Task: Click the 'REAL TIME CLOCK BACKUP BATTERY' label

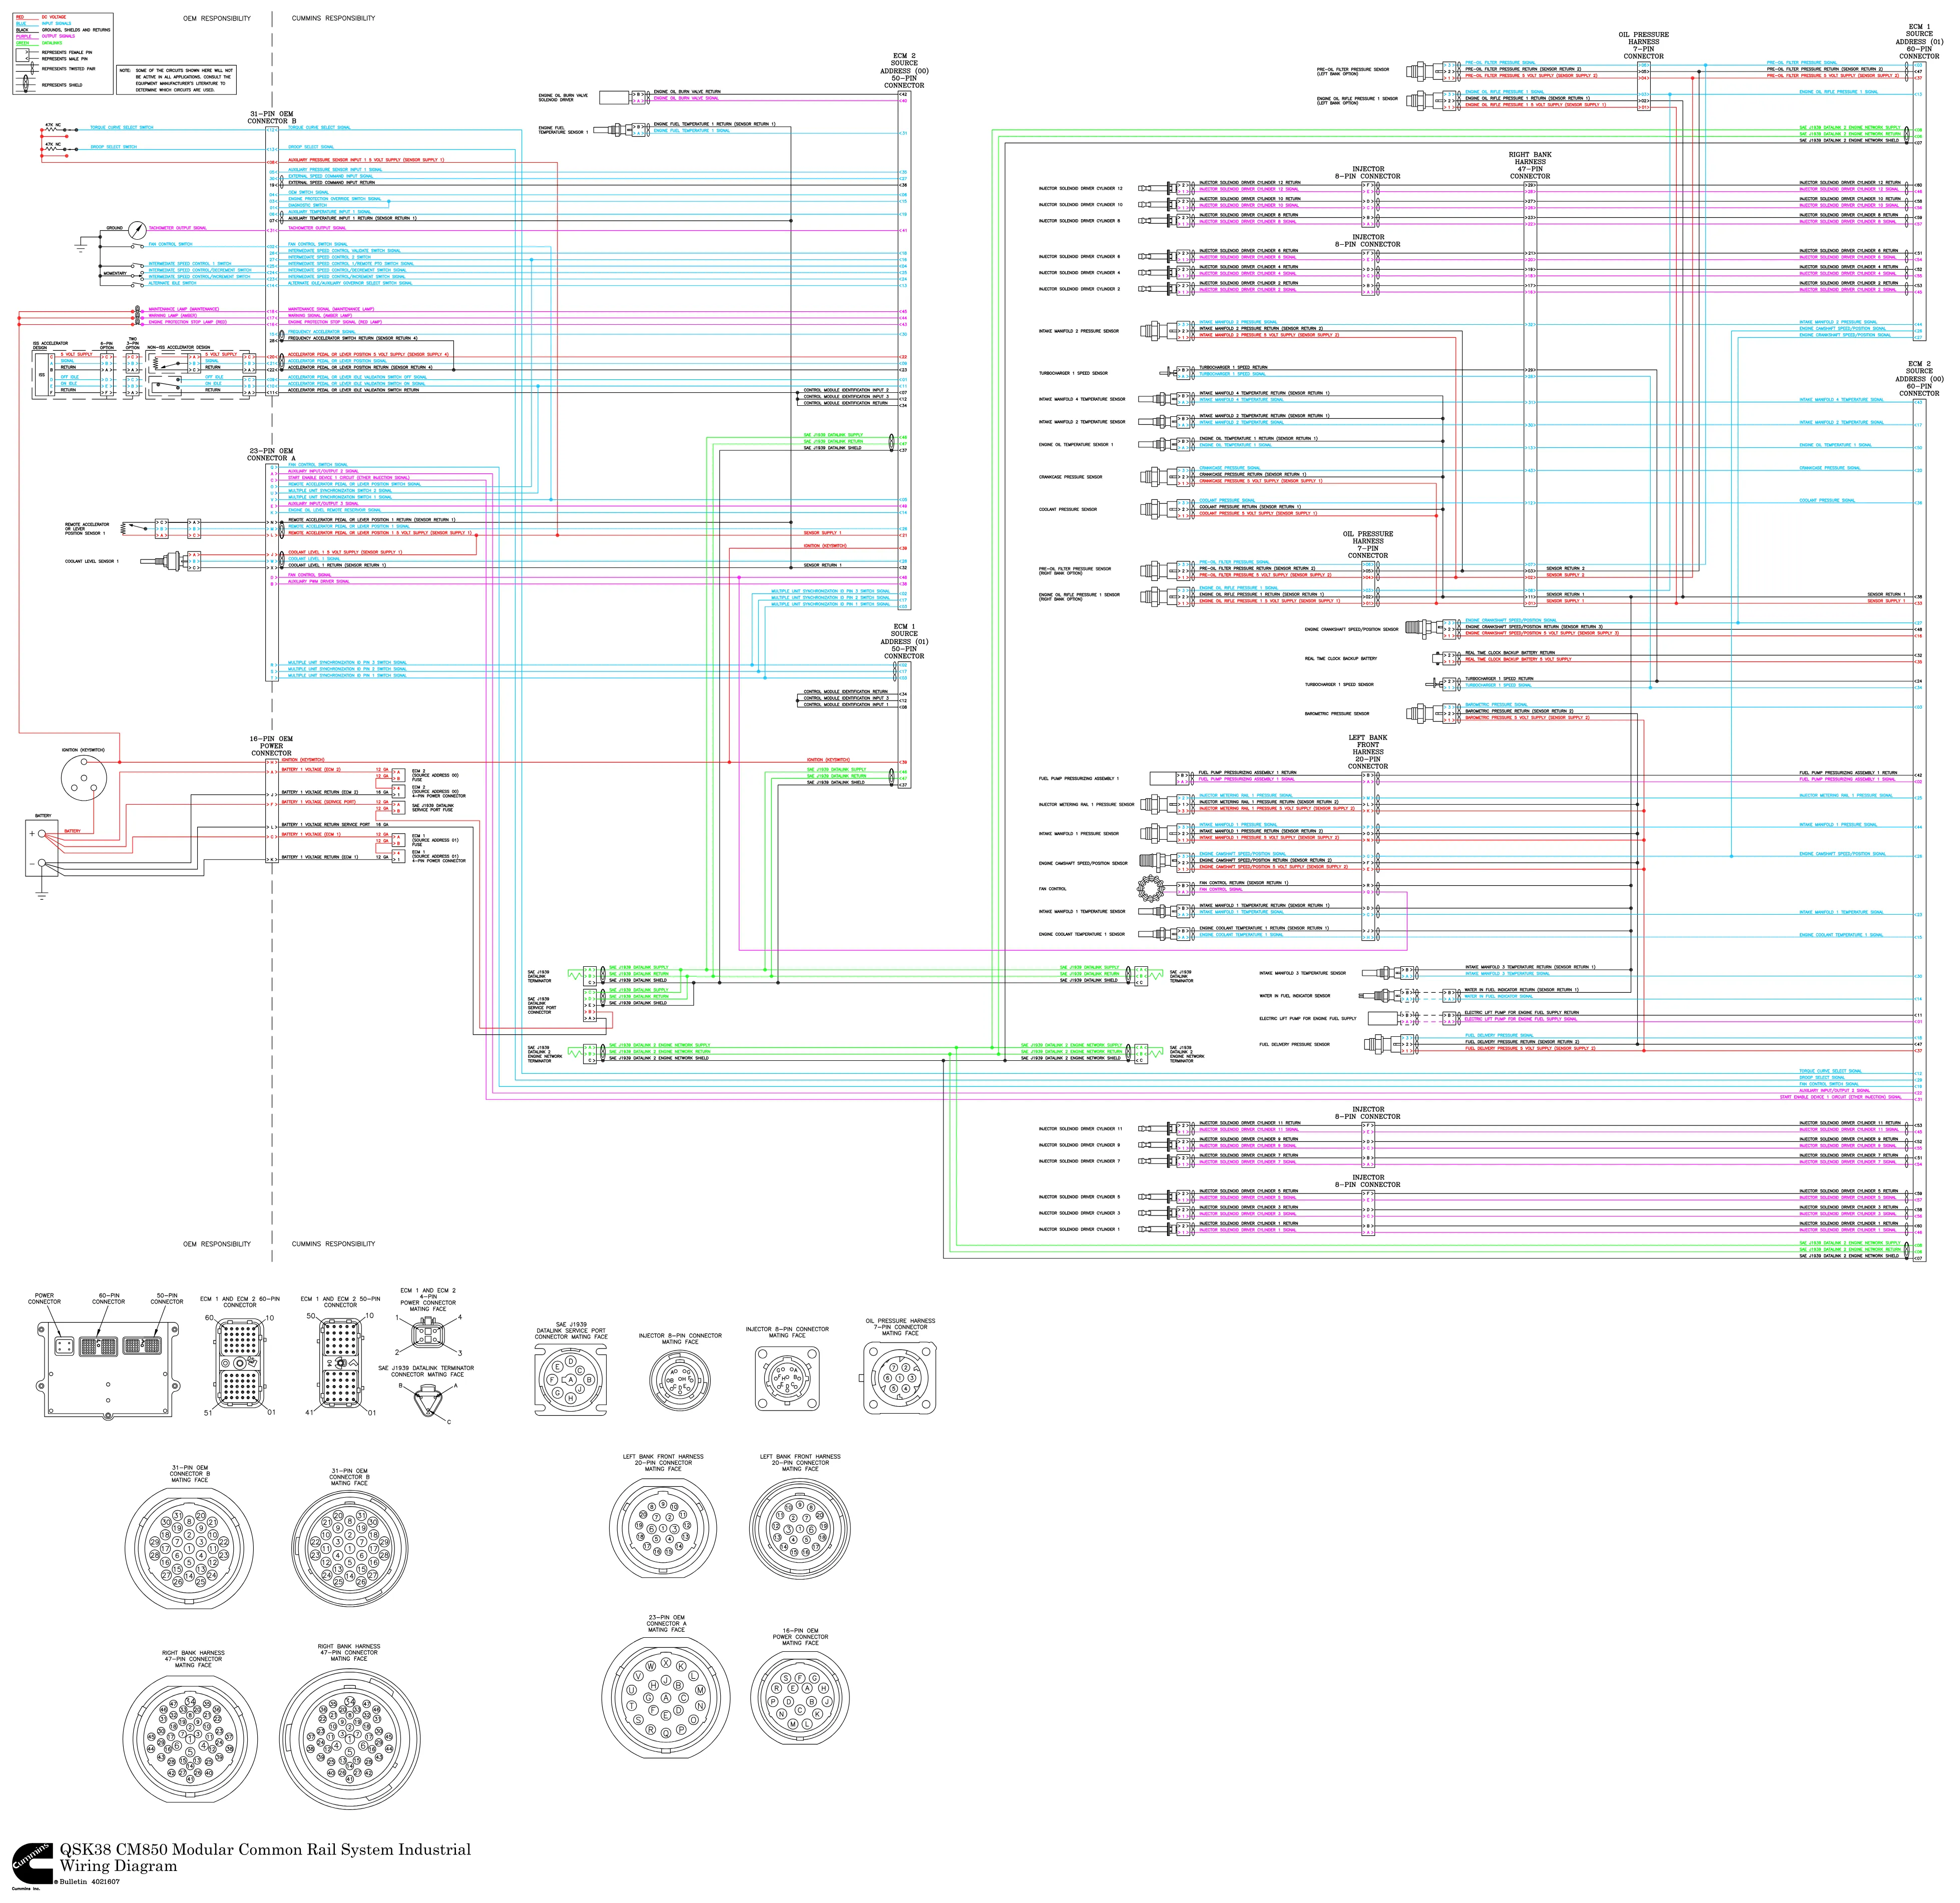Action: pos(1341,659)
